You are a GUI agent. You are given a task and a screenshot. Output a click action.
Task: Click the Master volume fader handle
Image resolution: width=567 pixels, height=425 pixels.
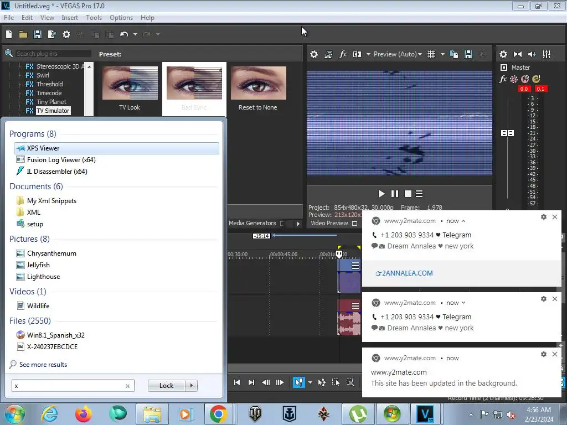507,133
